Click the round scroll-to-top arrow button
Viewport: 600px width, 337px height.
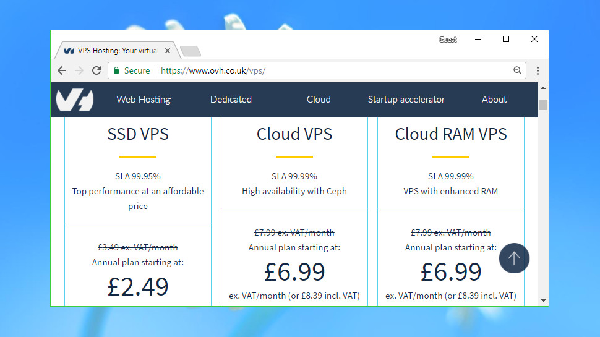(x=514, y=258)
